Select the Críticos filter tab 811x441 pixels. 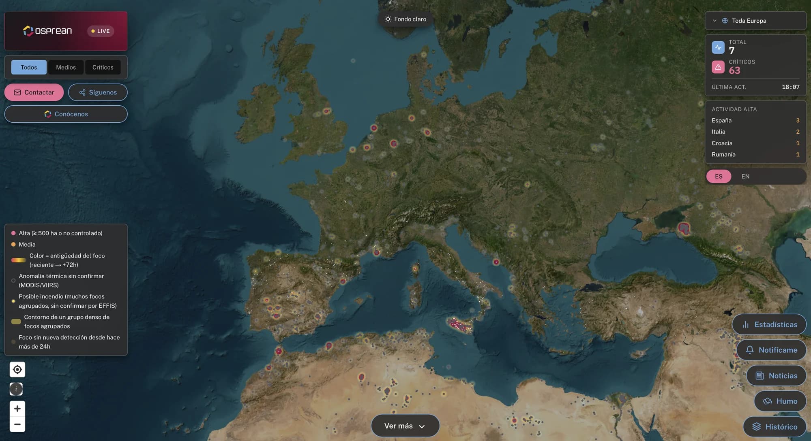[x=103, y=67]
